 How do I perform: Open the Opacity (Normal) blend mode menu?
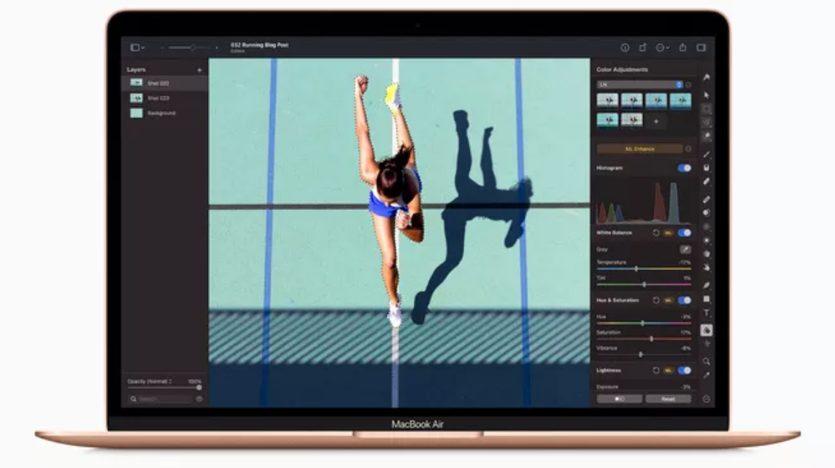(150, 381)
